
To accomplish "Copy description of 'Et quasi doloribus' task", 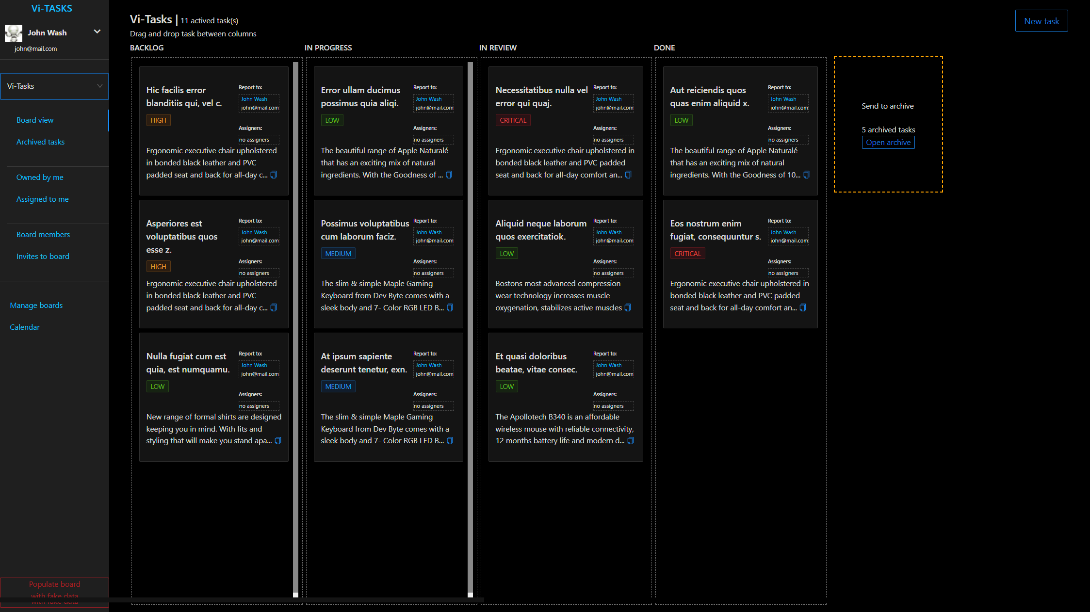I will point(631,441).
